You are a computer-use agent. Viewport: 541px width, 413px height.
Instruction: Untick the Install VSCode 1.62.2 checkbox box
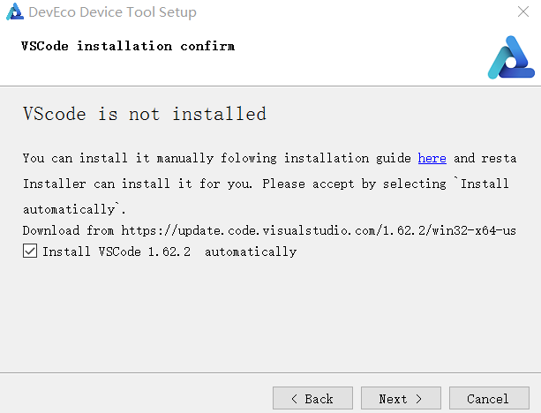(30, 252)
